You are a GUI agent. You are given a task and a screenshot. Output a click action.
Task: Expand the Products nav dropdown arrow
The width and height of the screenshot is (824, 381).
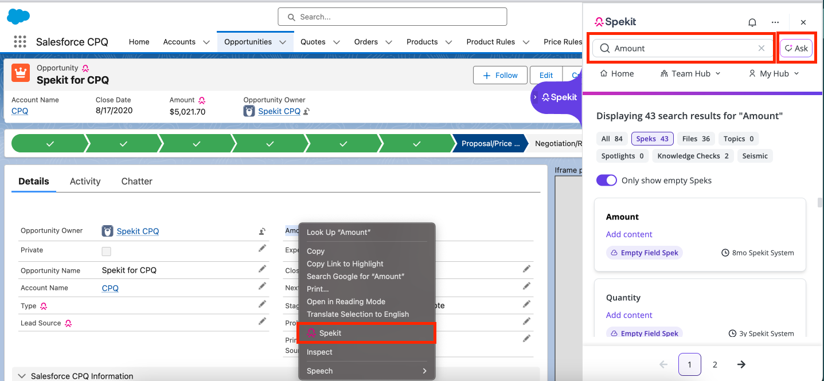click(x=449, y=42)
